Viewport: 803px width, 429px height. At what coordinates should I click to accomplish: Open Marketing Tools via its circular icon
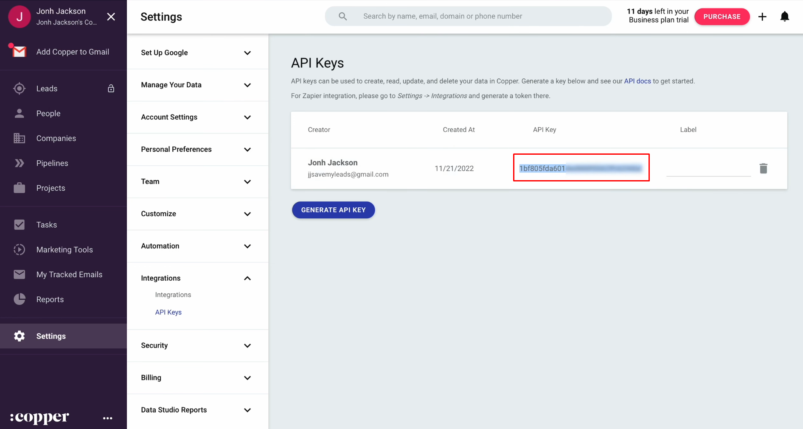coord(19,249)
